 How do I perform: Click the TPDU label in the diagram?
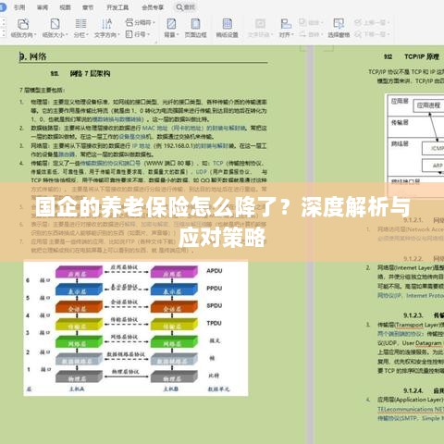coord(215,323)
